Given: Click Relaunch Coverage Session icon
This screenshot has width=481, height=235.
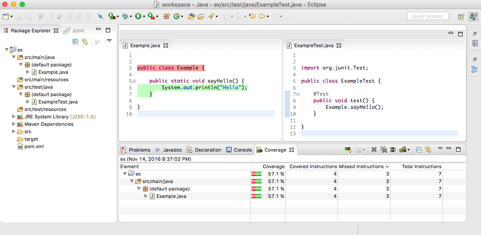Looking at the screenshot, I should [x=348, y=150].
